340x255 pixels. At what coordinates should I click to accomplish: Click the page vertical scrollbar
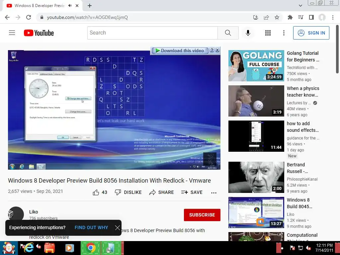click(x=337, y=49)
